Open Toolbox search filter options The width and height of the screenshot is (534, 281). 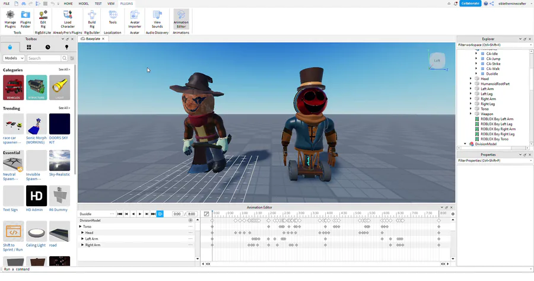click(x=72, y=58)
